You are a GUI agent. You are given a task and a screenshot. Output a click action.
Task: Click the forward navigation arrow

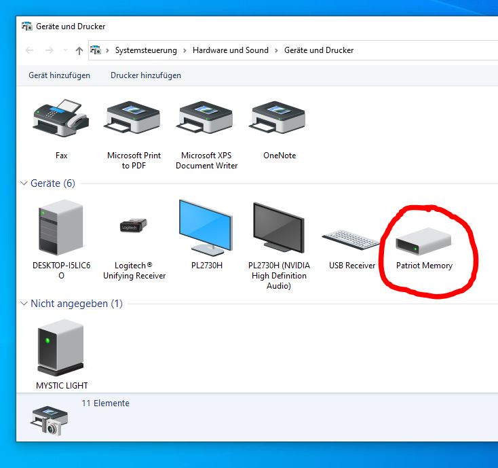[50, 50]
